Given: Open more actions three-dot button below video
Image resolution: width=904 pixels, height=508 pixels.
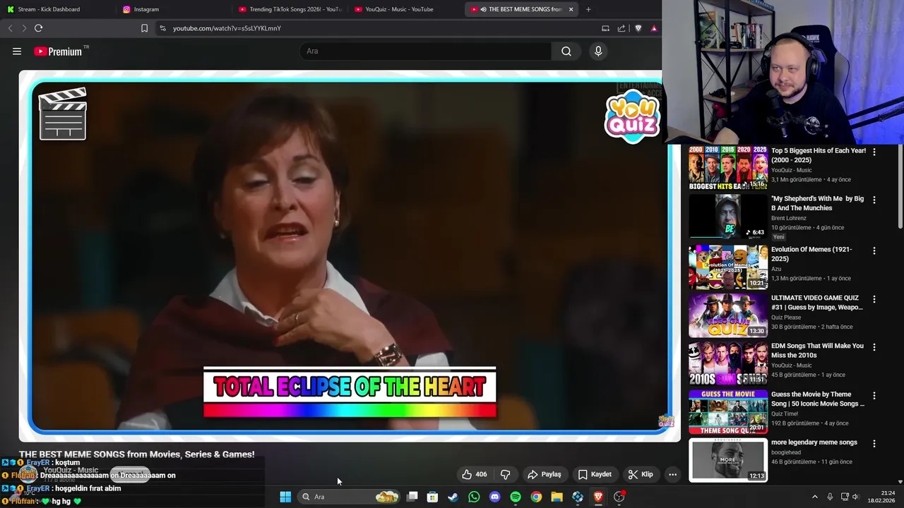Looking at the screenshot, I should (x=672, y=475).
